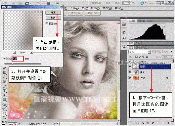Click the 背景 layer lock icon

(167, 78)
